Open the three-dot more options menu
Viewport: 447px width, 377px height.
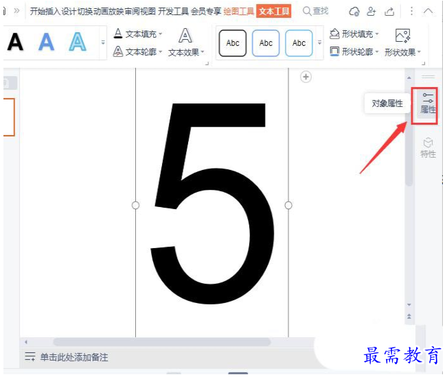click(x=411, y=12)
